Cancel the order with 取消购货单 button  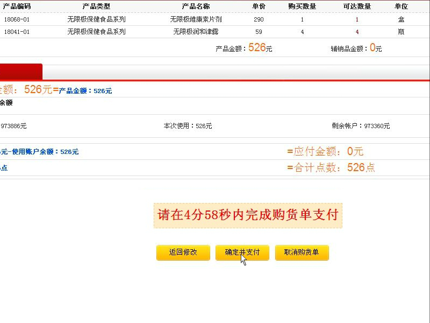302,252
